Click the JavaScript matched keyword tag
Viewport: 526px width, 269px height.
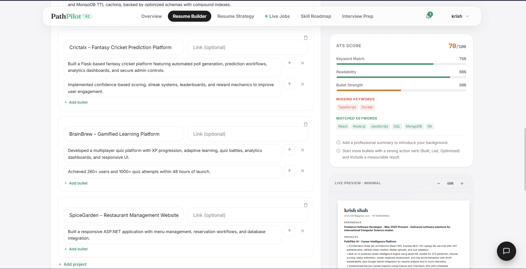379,126
